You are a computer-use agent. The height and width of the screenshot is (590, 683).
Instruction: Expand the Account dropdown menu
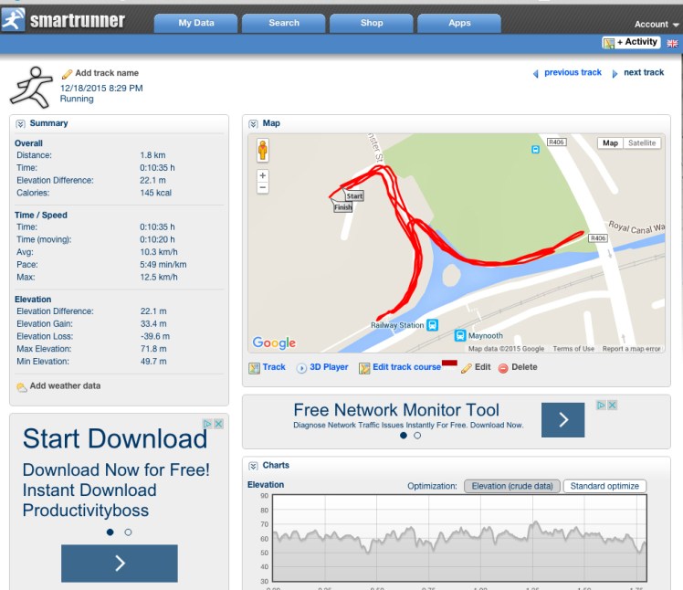point(657,25)
